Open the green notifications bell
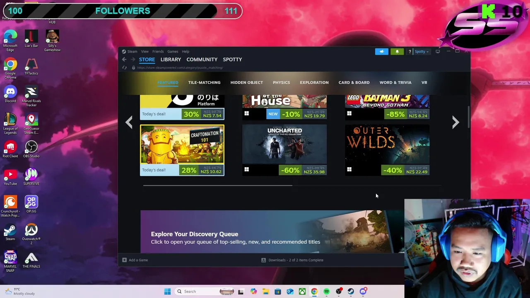This screenshot has width=530, height=298. [x=397, y=52]
